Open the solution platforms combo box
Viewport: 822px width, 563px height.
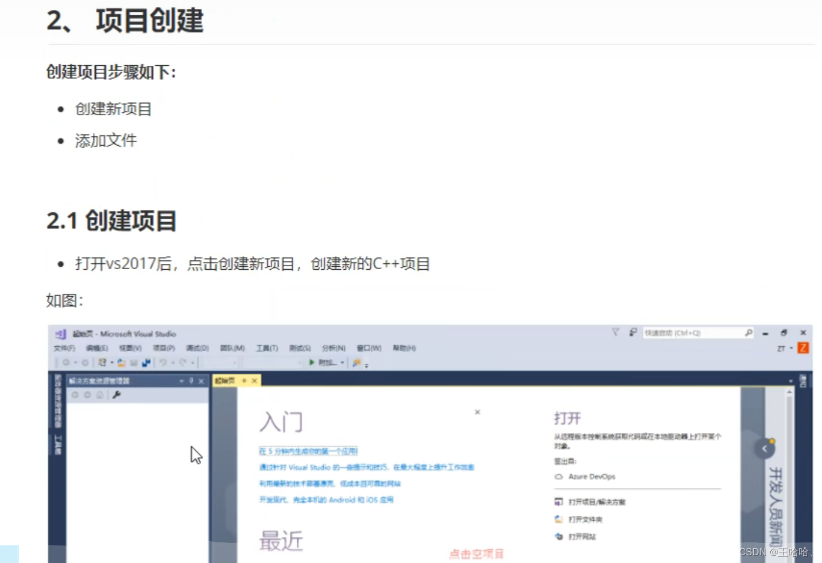pos(272,363)
